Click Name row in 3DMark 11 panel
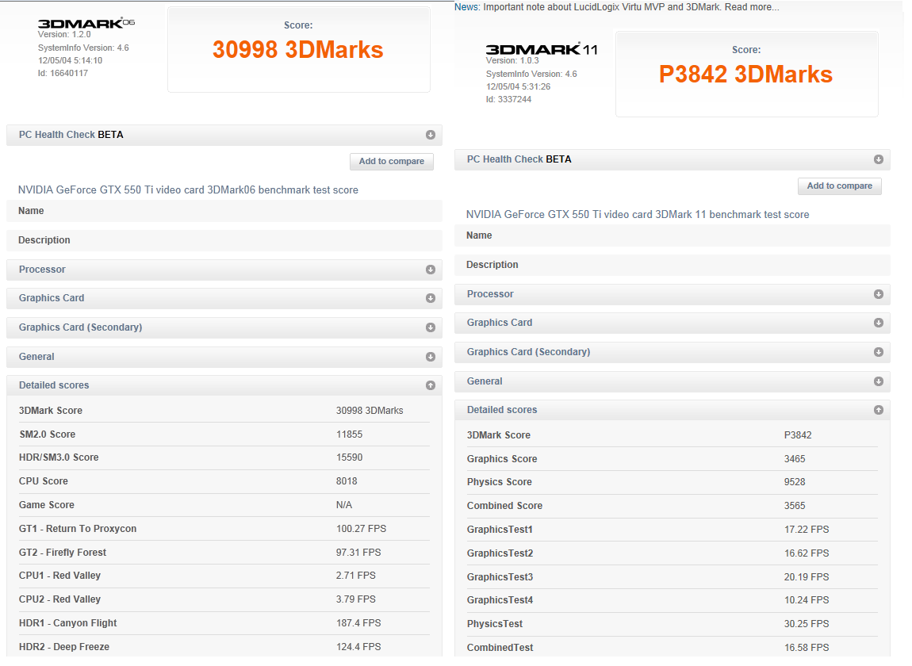Image resolution: width=912 pixels, height=666 pixels. 672,235
